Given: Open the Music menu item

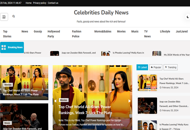Looking at the screenshot, I should click(x=135, y=31).
